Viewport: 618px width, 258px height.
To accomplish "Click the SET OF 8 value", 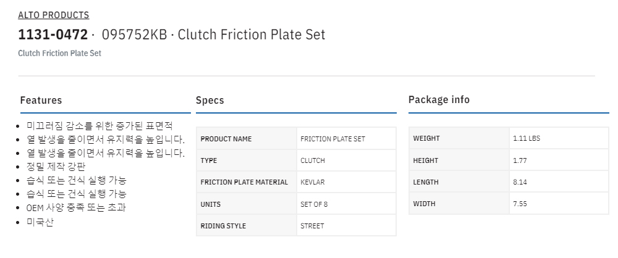I will (x=315, y=204).
